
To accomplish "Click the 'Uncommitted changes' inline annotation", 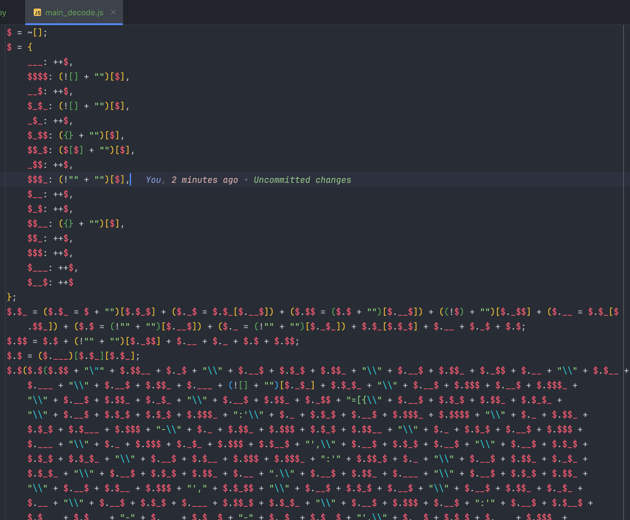I will coord(302,180).
